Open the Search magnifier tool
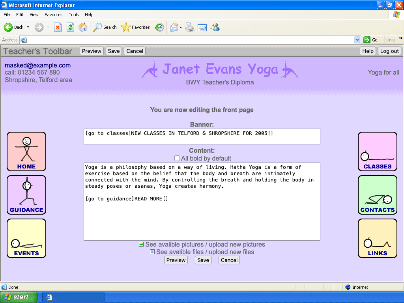This screenshot has height=303, width=404. tap(97, 27)
